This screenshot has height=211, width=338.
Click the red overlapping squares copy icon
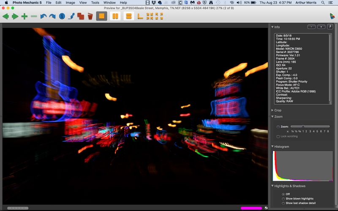tap(81, 16)
